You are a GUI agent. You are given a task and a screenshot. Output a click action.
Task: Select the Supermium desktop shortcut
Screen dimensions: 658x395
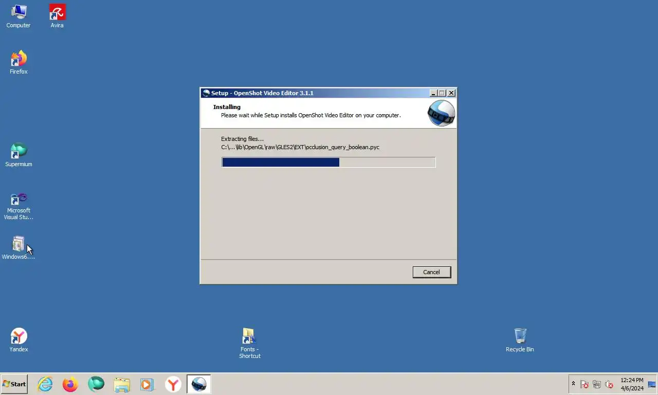(19, 155)
